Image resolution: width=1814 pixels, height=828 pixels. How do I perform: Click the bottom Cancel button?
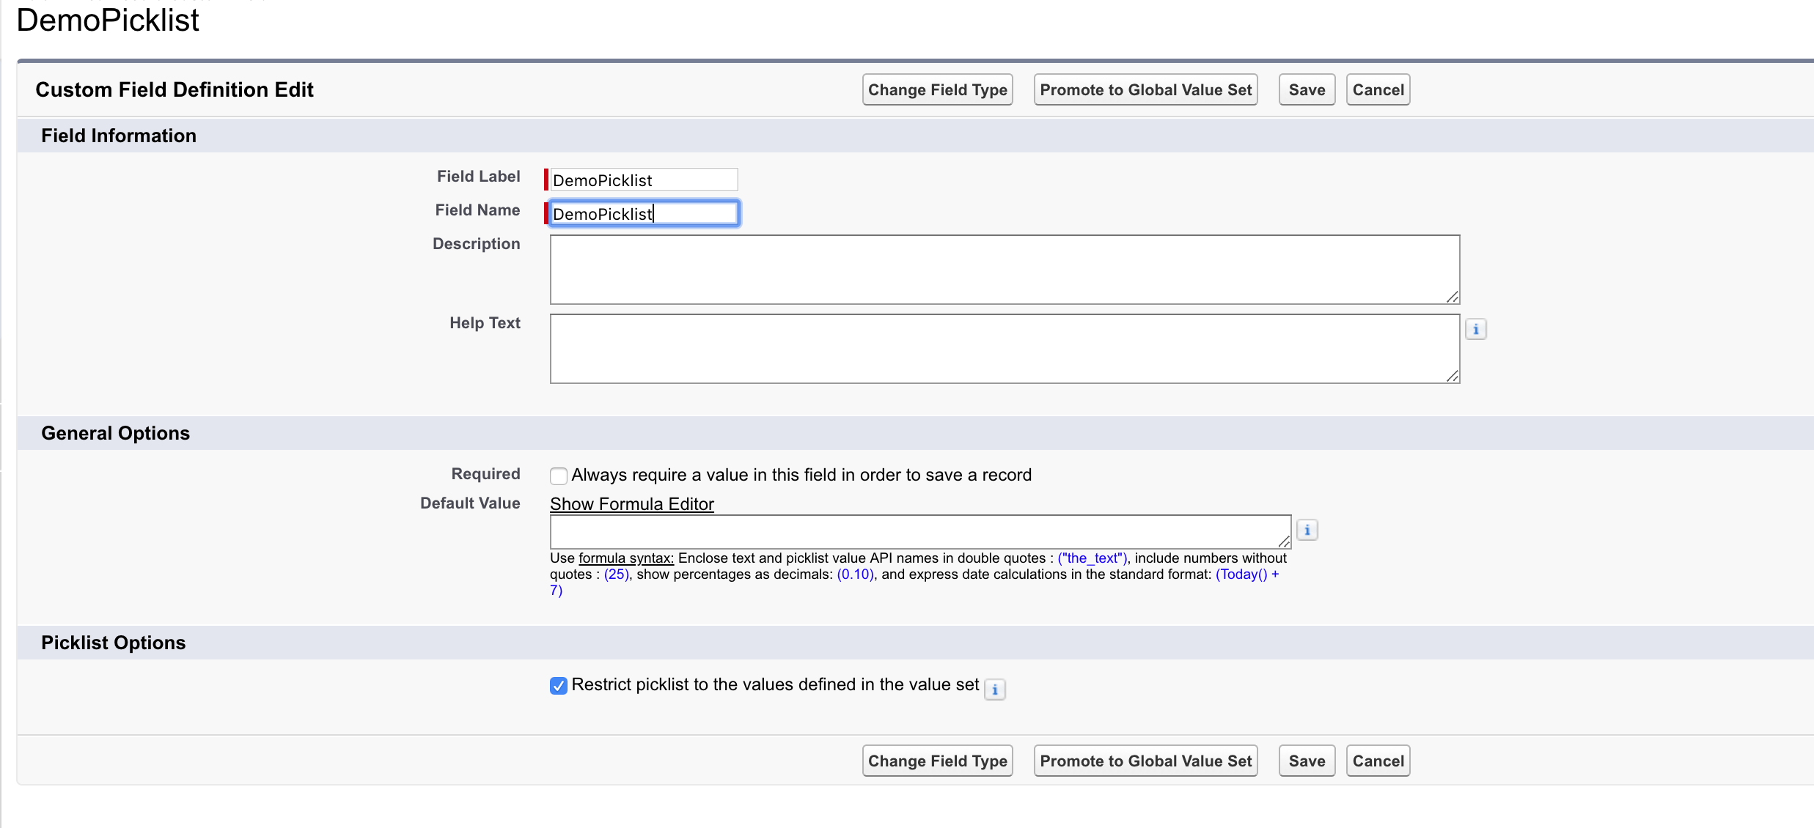1378,761
